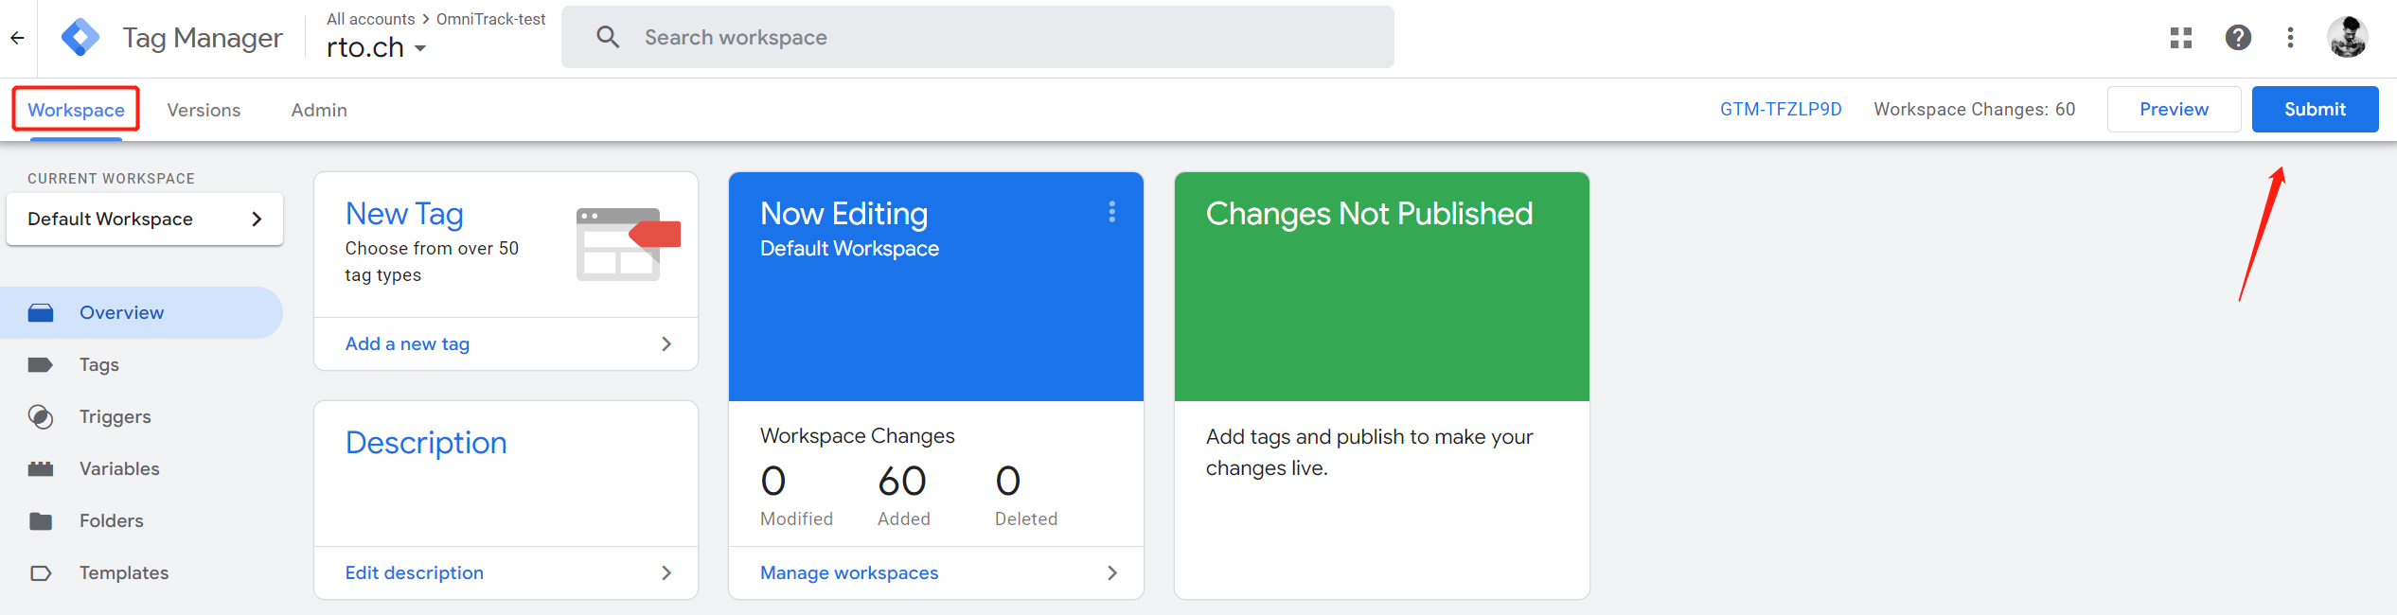Click the Now Editing heading

tap(843, 214)
